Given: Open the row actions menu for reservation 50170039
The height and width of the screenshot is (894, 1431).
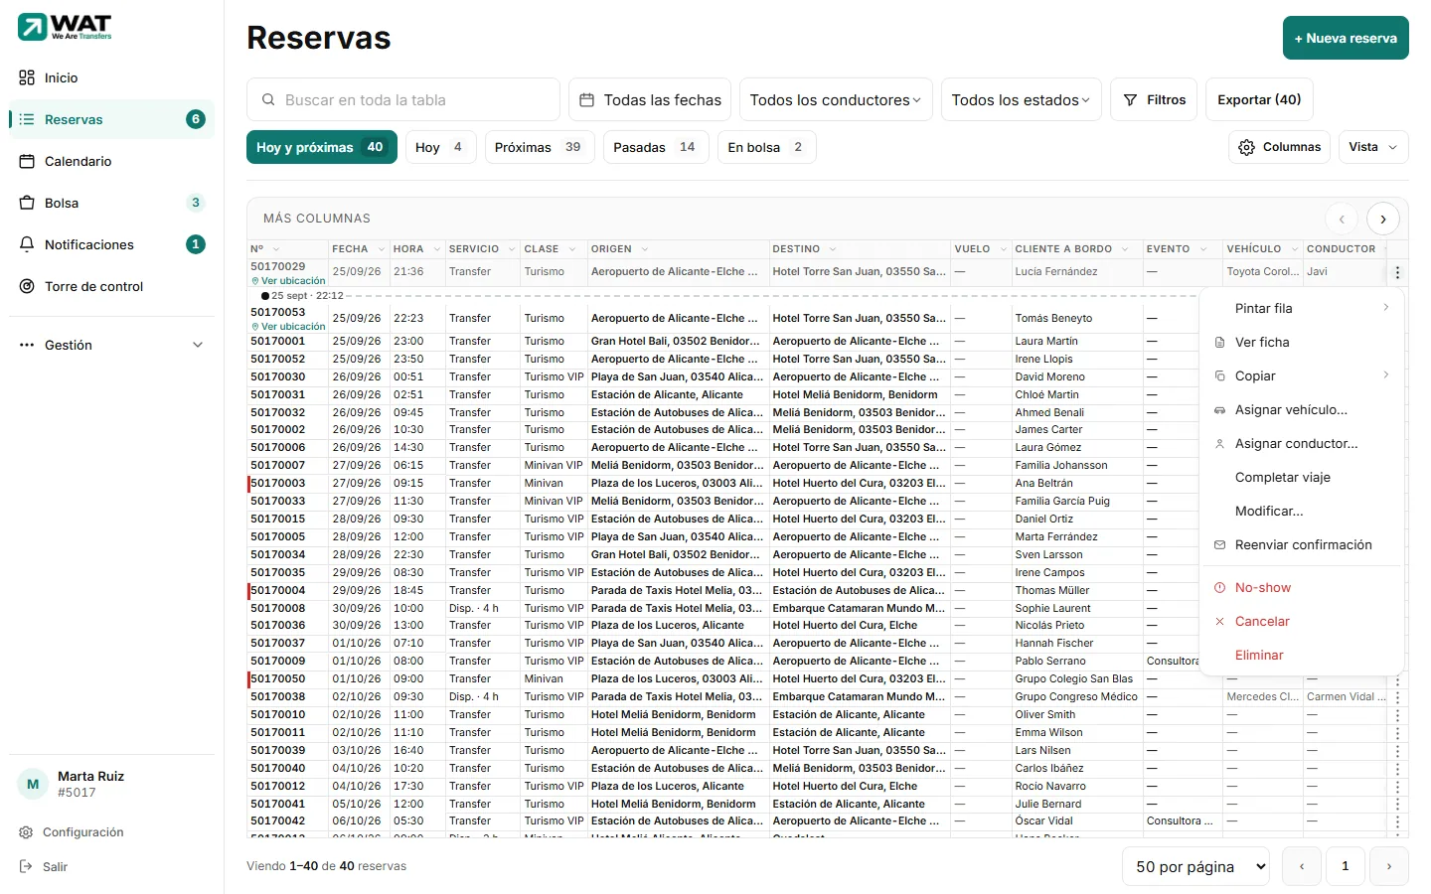Looking at the screenshot, I should pos(1397,750).
